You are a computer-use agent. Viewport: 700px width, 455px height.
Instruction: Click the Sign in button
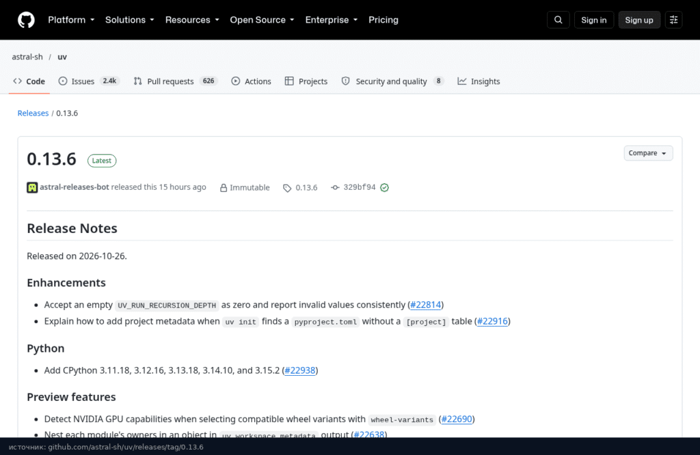[594, 20]
